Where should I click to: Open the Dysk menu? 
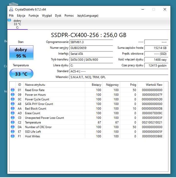[x=58, y=16]
